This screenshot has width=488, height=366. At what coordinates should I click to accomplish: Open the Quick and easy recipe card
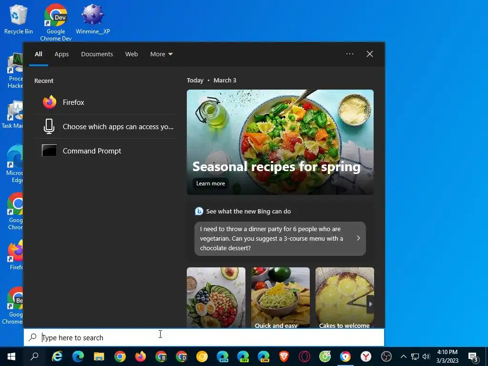click(x=280, y=297)
